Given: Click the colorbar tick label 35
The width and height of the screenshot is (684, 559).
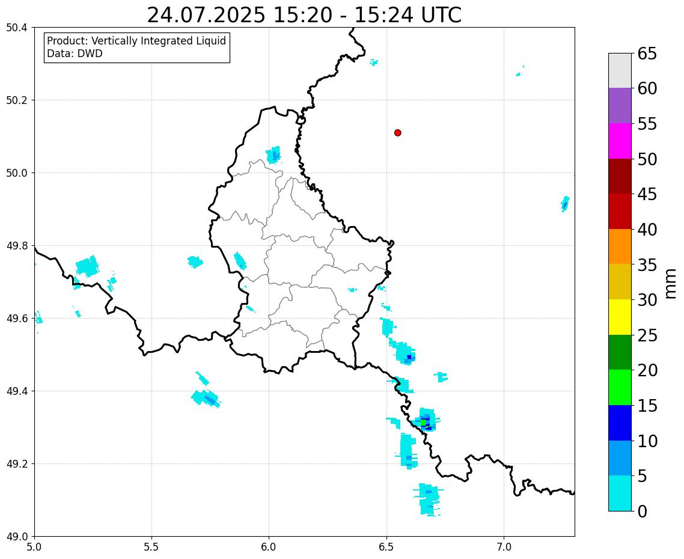Looking at the screenshot, I should pyautogui.click(x=647, y=265).
